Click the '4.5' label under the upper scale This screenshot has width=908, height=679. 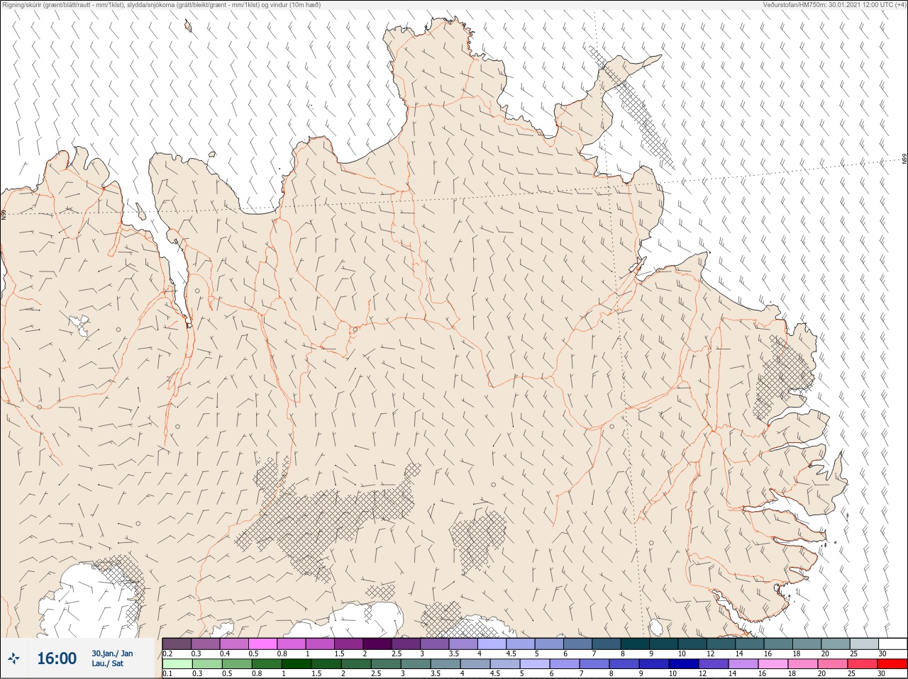click(511, 653)
